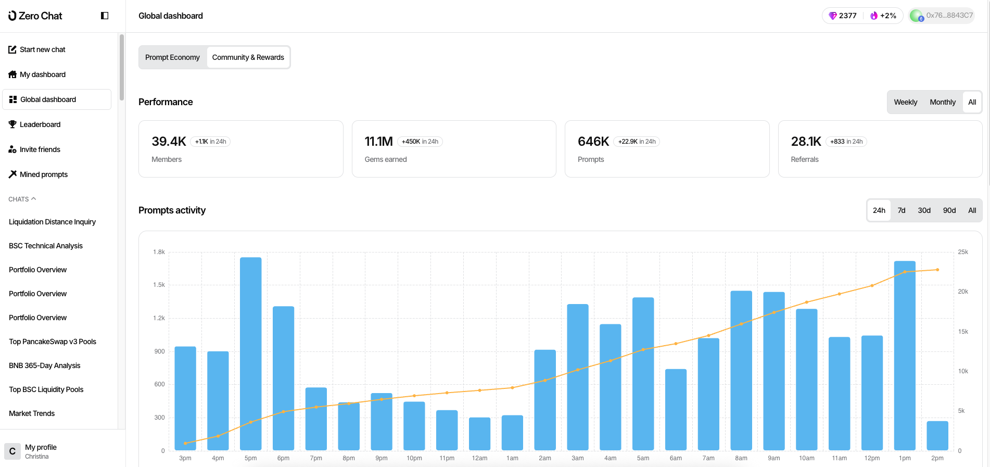The image size is (990, 467).
Task: Click the 5pm bar in the chart
Action: 251,354
